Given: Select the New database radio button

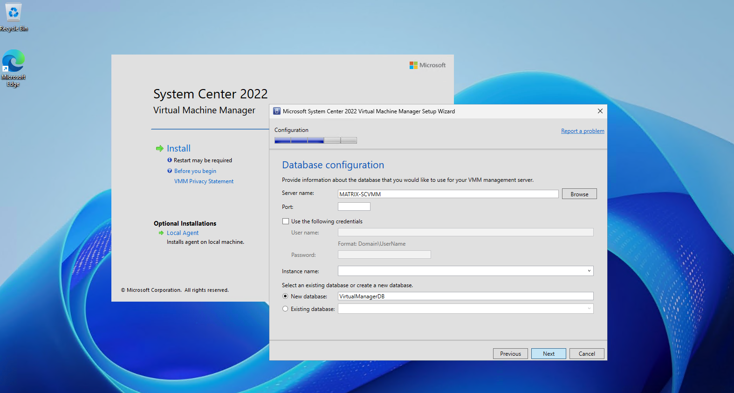Looking at the screenshot, I should (285, 296).
